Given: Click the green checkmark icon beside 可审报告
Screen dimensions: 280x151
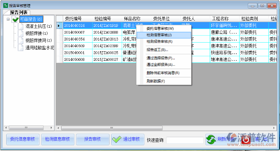Looking at the screenshot, I should pyautogui.click(x=15, y=19).
